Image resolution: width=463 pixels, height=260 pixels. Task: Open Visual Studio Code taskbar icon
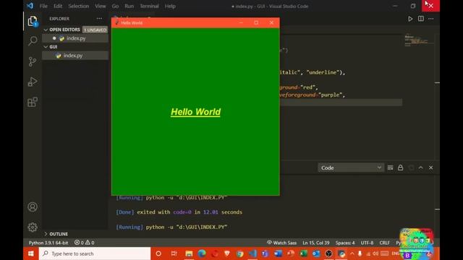[252, 253]
